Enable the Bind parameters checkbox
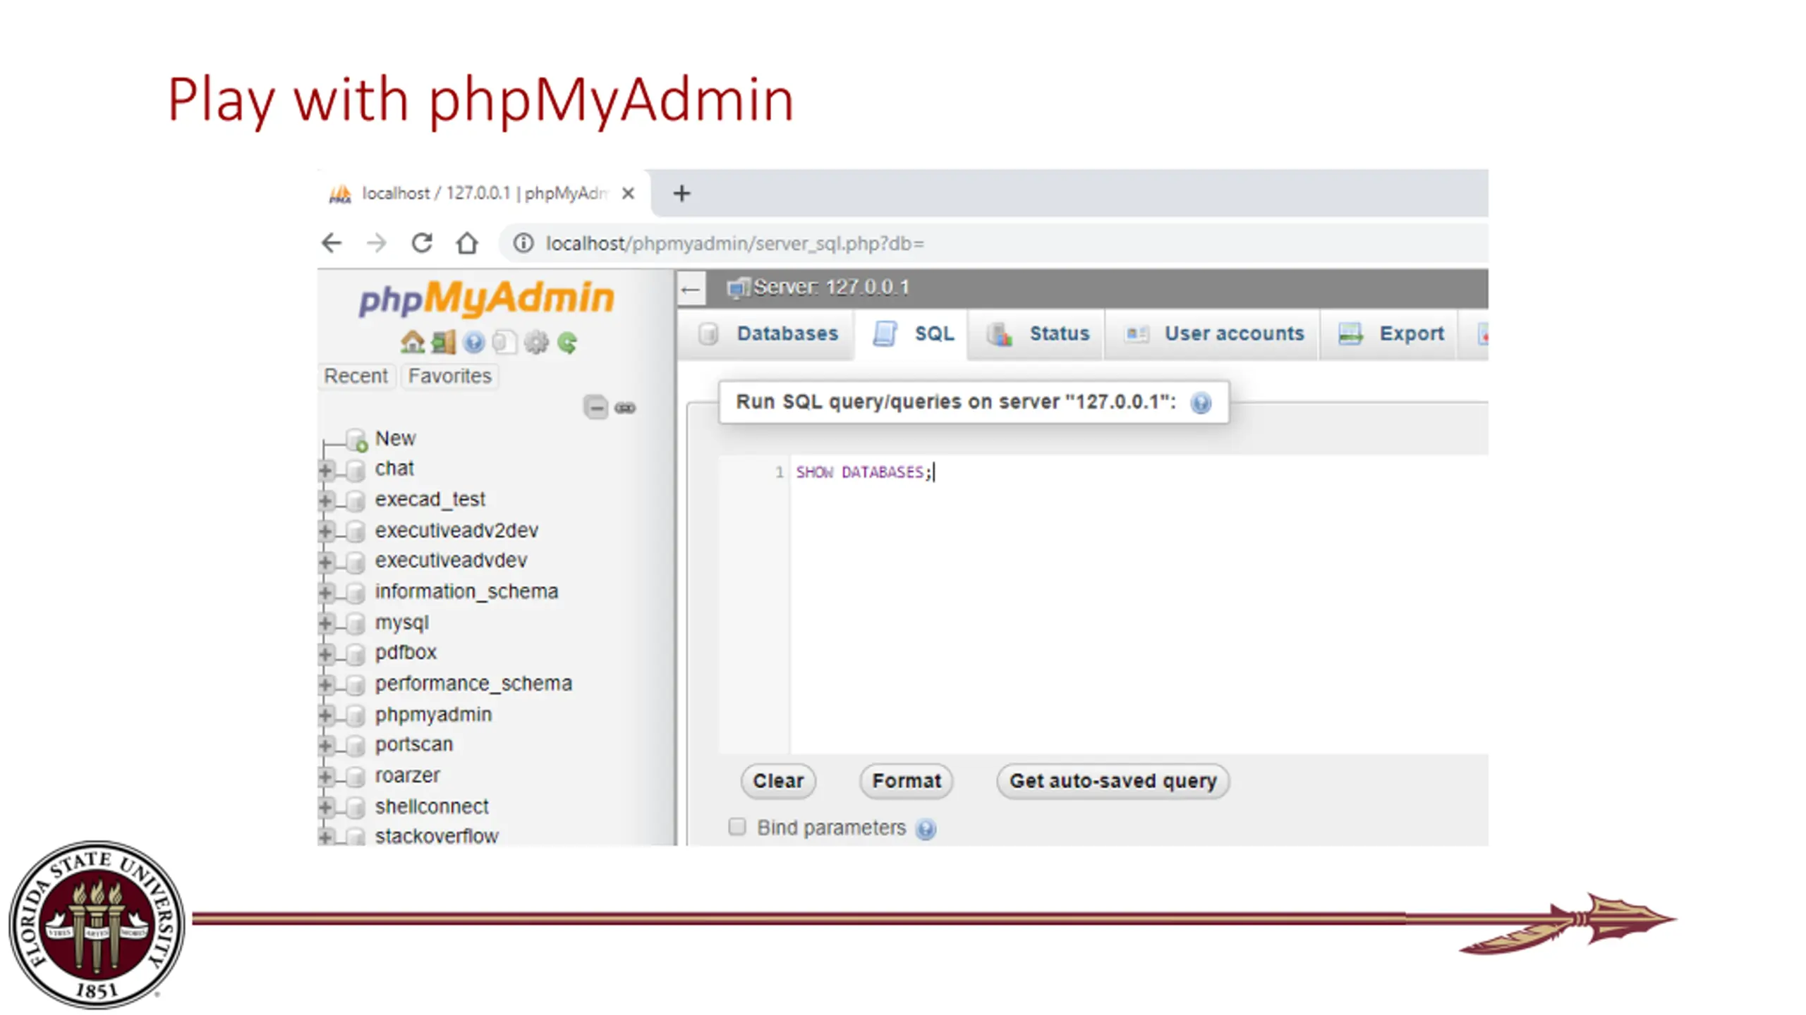This screenshot has height=1015, width=1806. pos(737,826)
